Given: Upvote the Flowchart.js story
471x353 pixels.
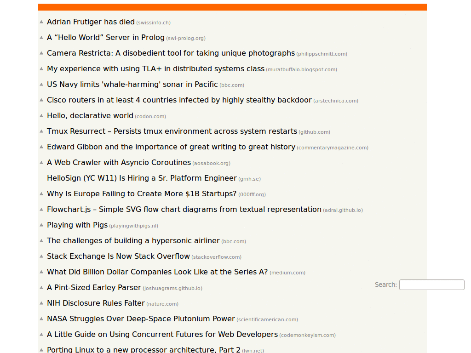Looking at the screenshot, I should pos(41,209).
